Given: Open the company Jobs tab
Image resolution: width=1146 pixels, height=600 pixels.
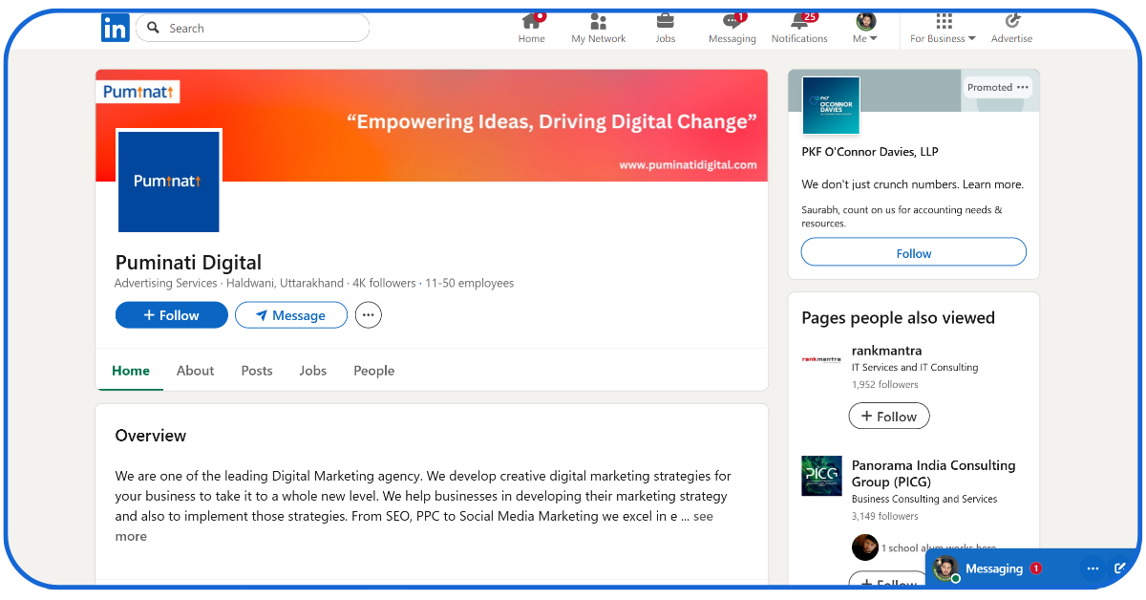Looking at the screenshot, I should coord(313,371).
